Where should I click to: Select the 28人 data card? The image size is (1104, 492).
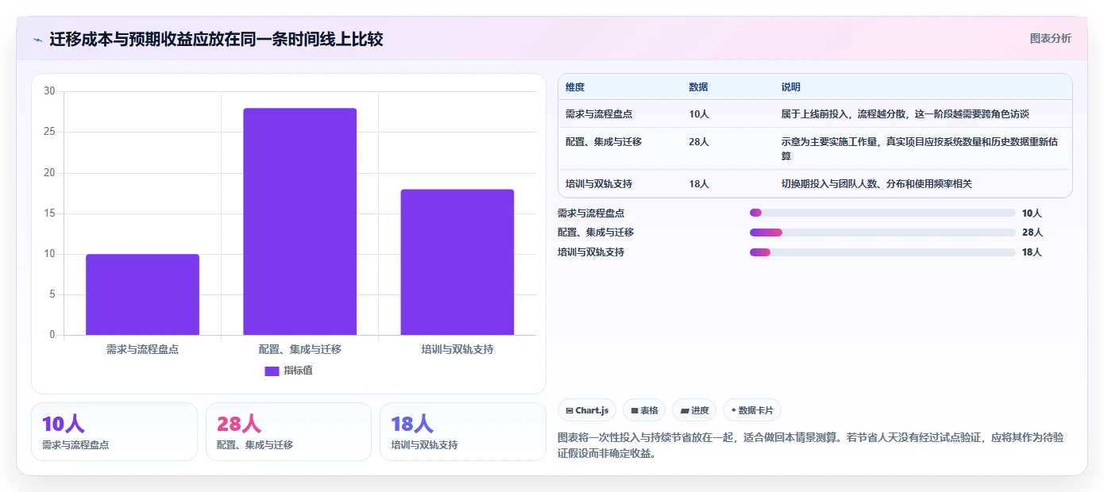(288, 432)
